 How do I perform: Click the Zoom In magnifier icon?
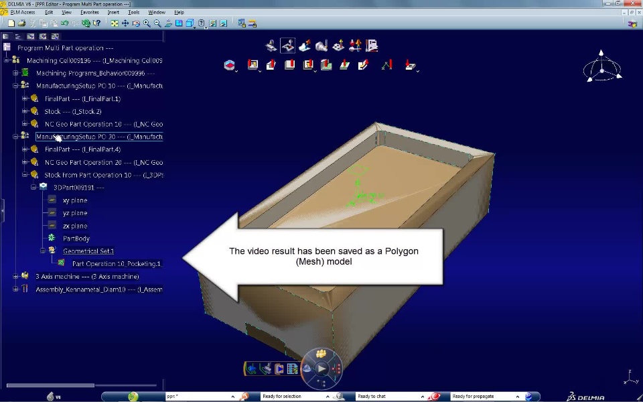click(147, 23)
